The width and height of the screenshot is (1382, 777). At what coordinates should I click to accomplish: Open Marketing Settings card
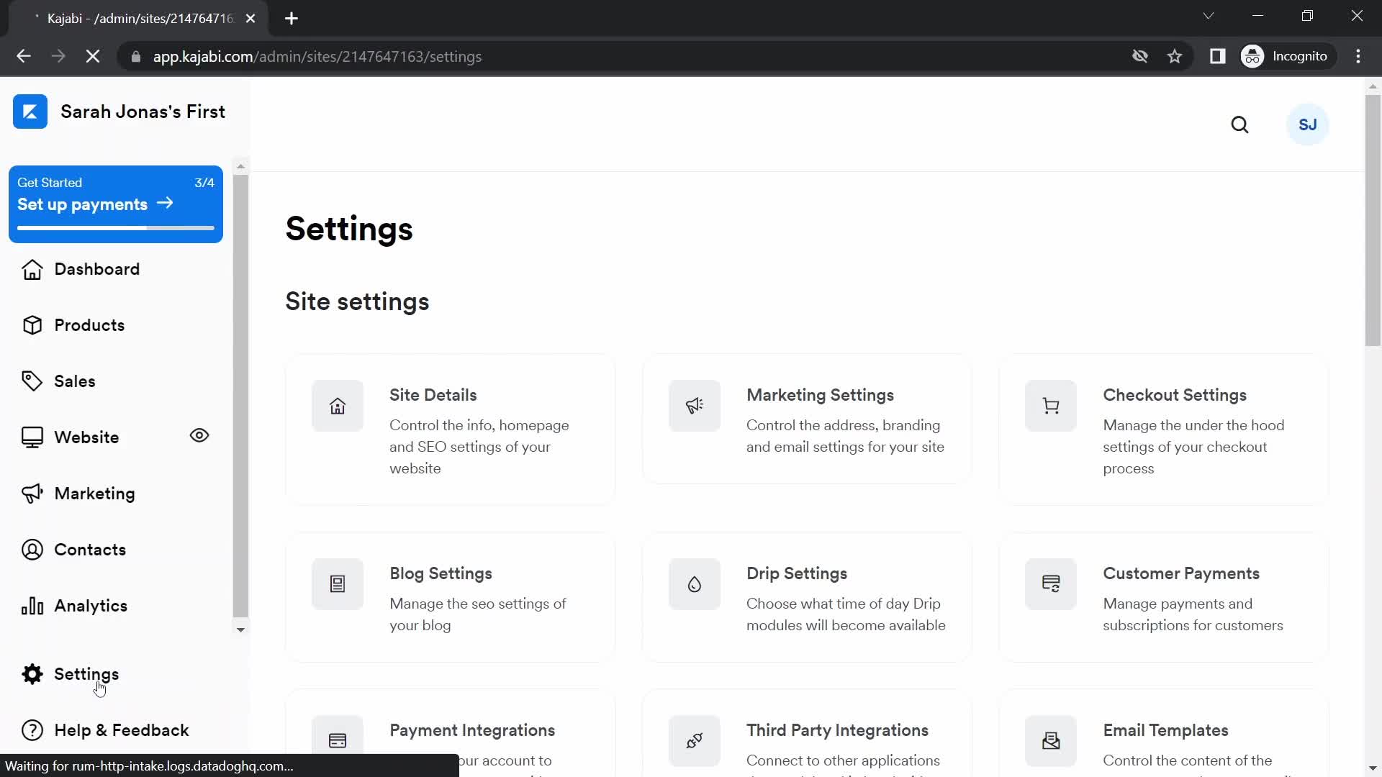point(807,419)
